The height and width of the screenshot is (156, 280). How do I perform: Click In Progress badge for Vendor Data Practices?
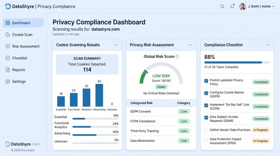261,130
